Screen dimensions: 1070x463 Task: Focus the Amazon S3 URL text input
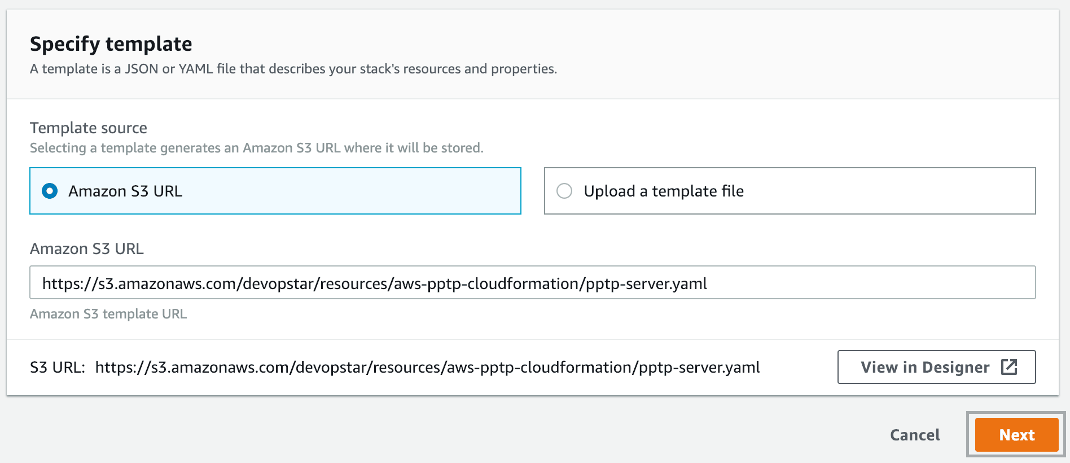847,283
